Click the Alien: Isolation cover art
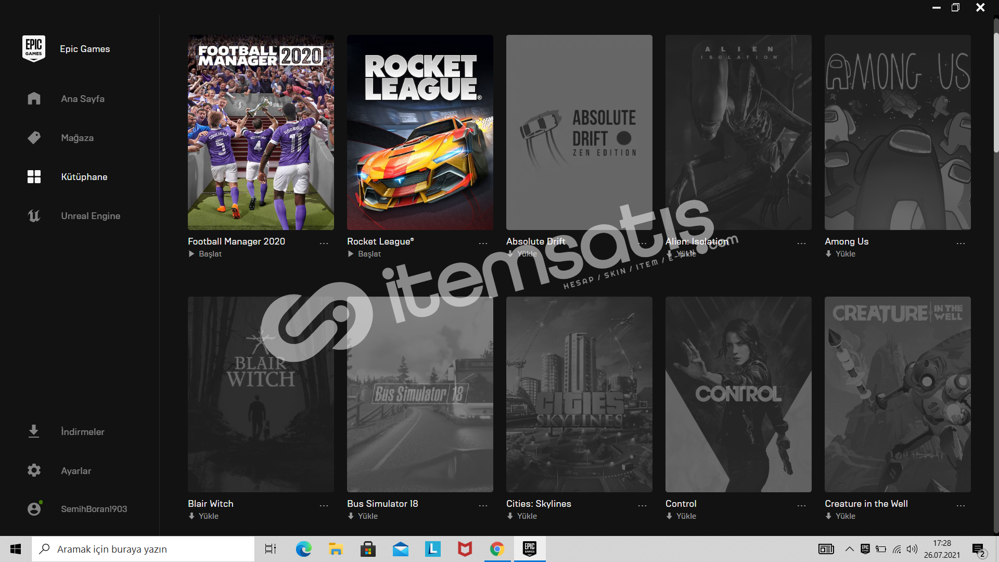The width and height of the screenshot is (999, 562). [x=738, y=132]
